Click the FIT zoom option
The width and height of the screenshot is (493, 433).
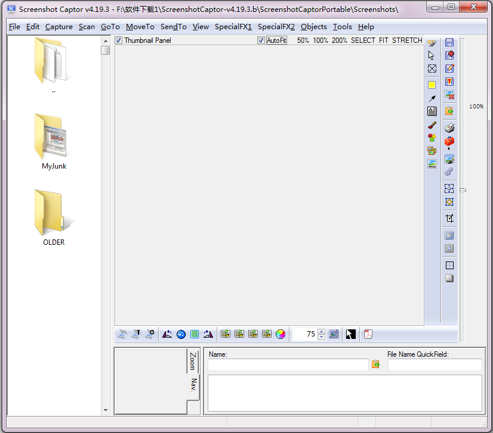[x=384, y=41]
